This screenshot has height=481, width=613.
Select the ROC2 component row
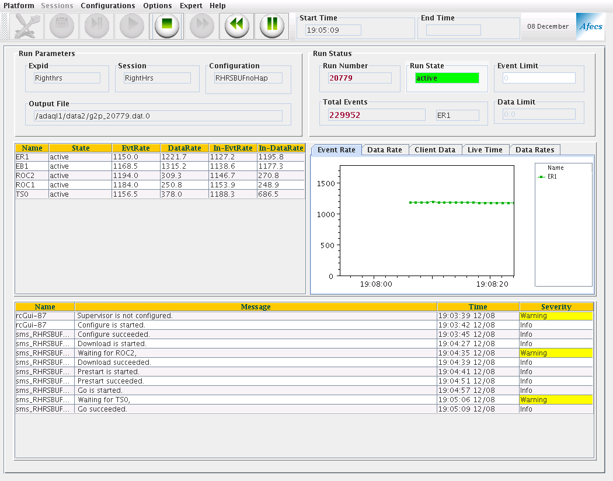coord(160,176)
